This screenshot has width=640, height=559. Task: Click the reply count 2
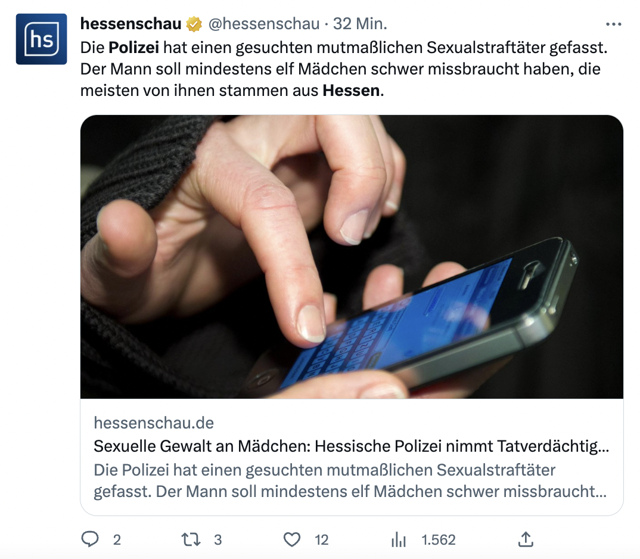click(x=117, y=540)
